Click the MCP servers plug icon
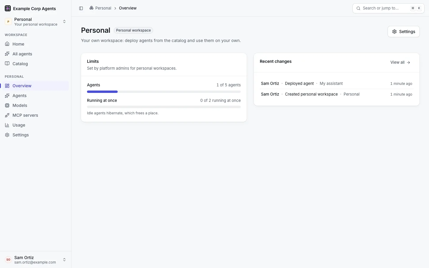The image size is (429, 268). pos(7,115)
